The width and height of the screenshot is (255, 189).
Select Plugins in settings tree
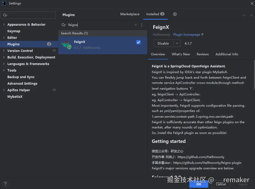[x=29, y=44]
